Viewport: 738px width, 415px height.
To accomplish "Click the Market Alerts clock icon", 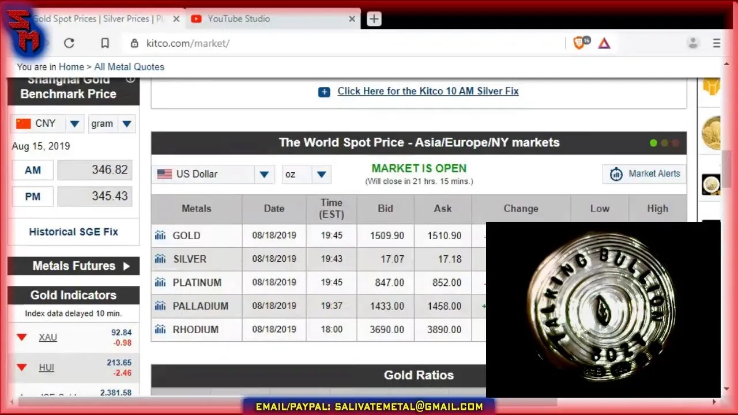I will pyautogui.click(x=616, y=174).
